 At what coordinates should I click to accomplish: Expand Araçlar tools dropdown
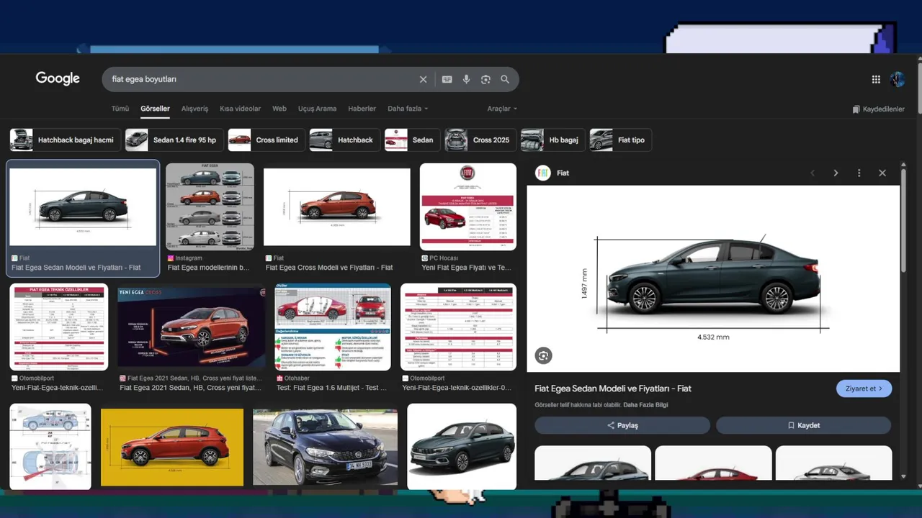pos(502,109)
